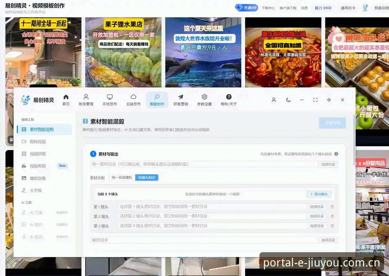This screenshot has height=276, width=389.
Task: Open 本地发布 local publish tab
Action: pyautogui.click(x=110, y=100)
